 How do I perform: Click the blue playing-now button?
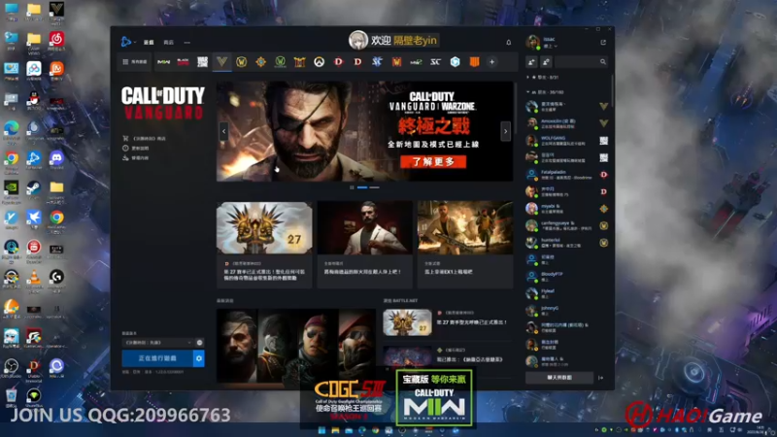(x=157, y=358)
